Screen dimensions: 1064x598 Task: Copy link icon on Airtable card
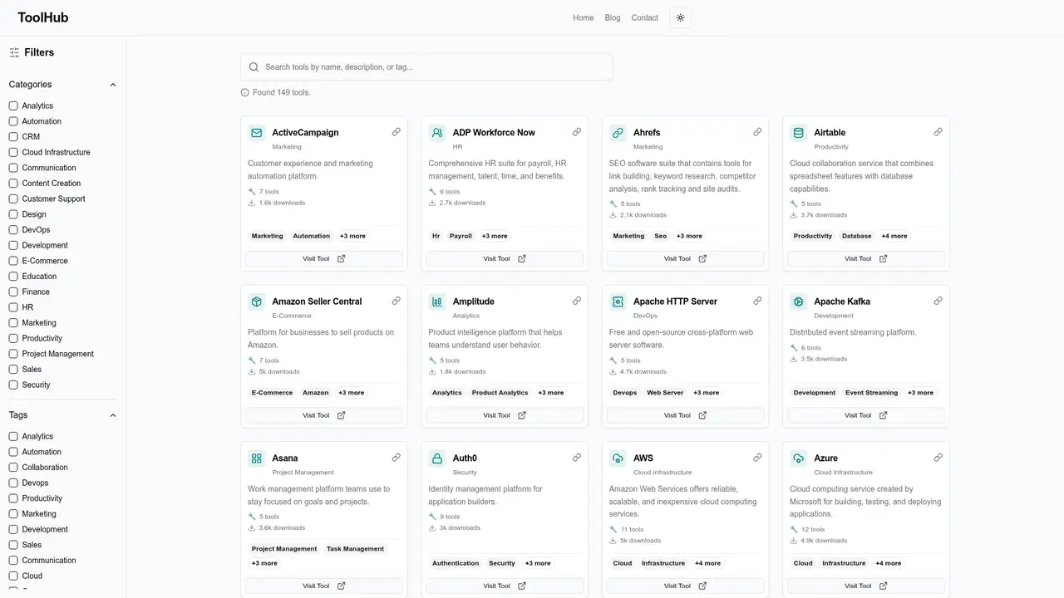point(938,132)
